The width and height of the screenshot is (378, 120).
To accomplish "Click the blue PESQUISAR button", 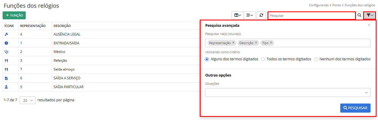I will click(x=355, y=108).
